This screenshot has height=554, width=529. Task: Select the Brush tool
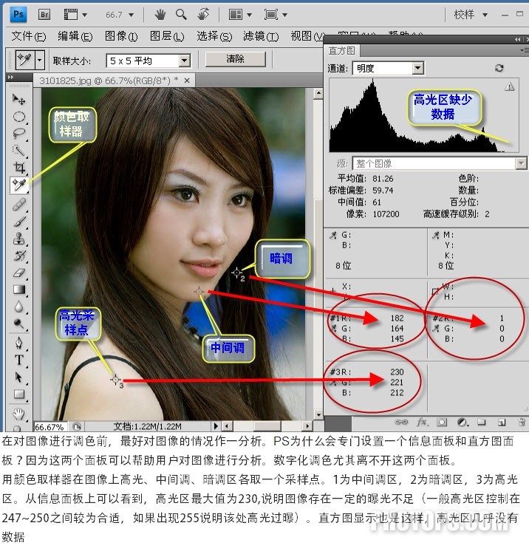point(19,222)
